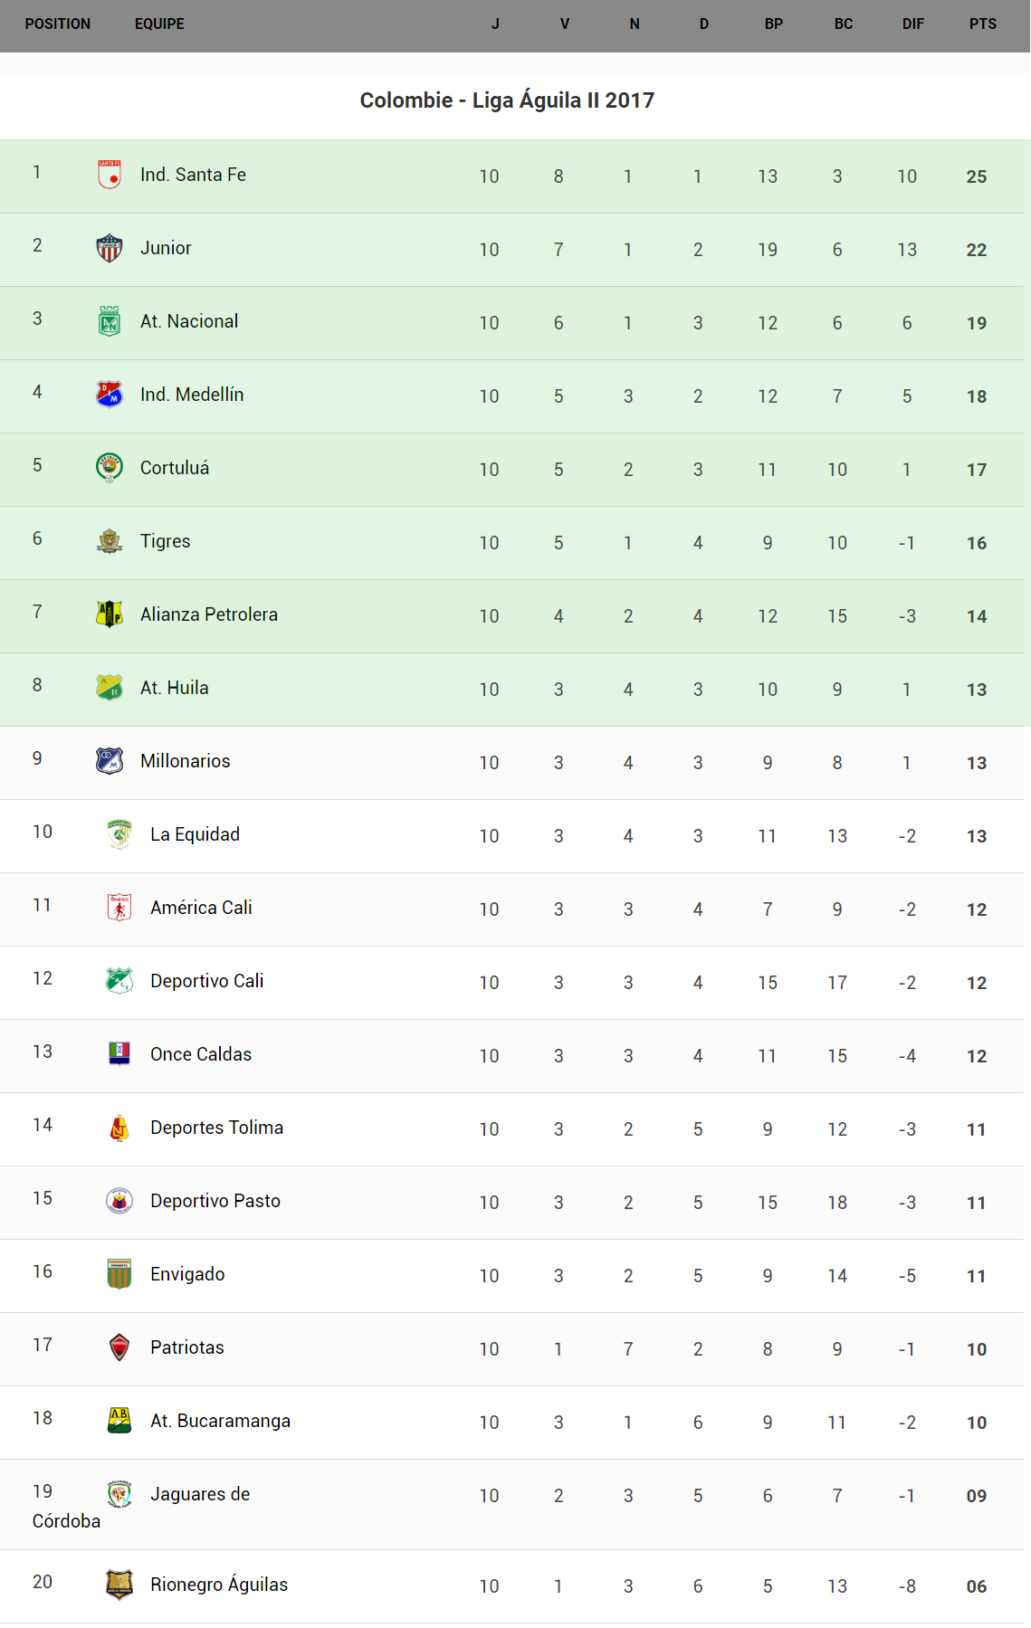Viewport: 1031px width, 1628px height.
Task: Click the Junior team logo
Action: (x=110, y=248)
